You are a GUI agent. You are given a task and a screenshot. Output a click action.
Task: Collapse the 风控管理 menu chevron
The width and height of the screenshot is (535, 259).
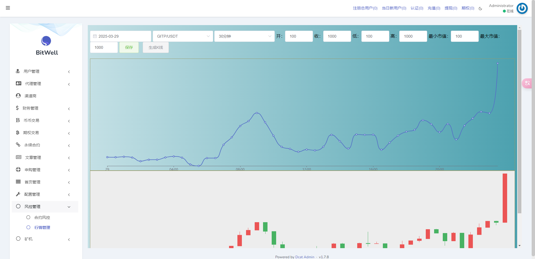click(x=69, y=207)
